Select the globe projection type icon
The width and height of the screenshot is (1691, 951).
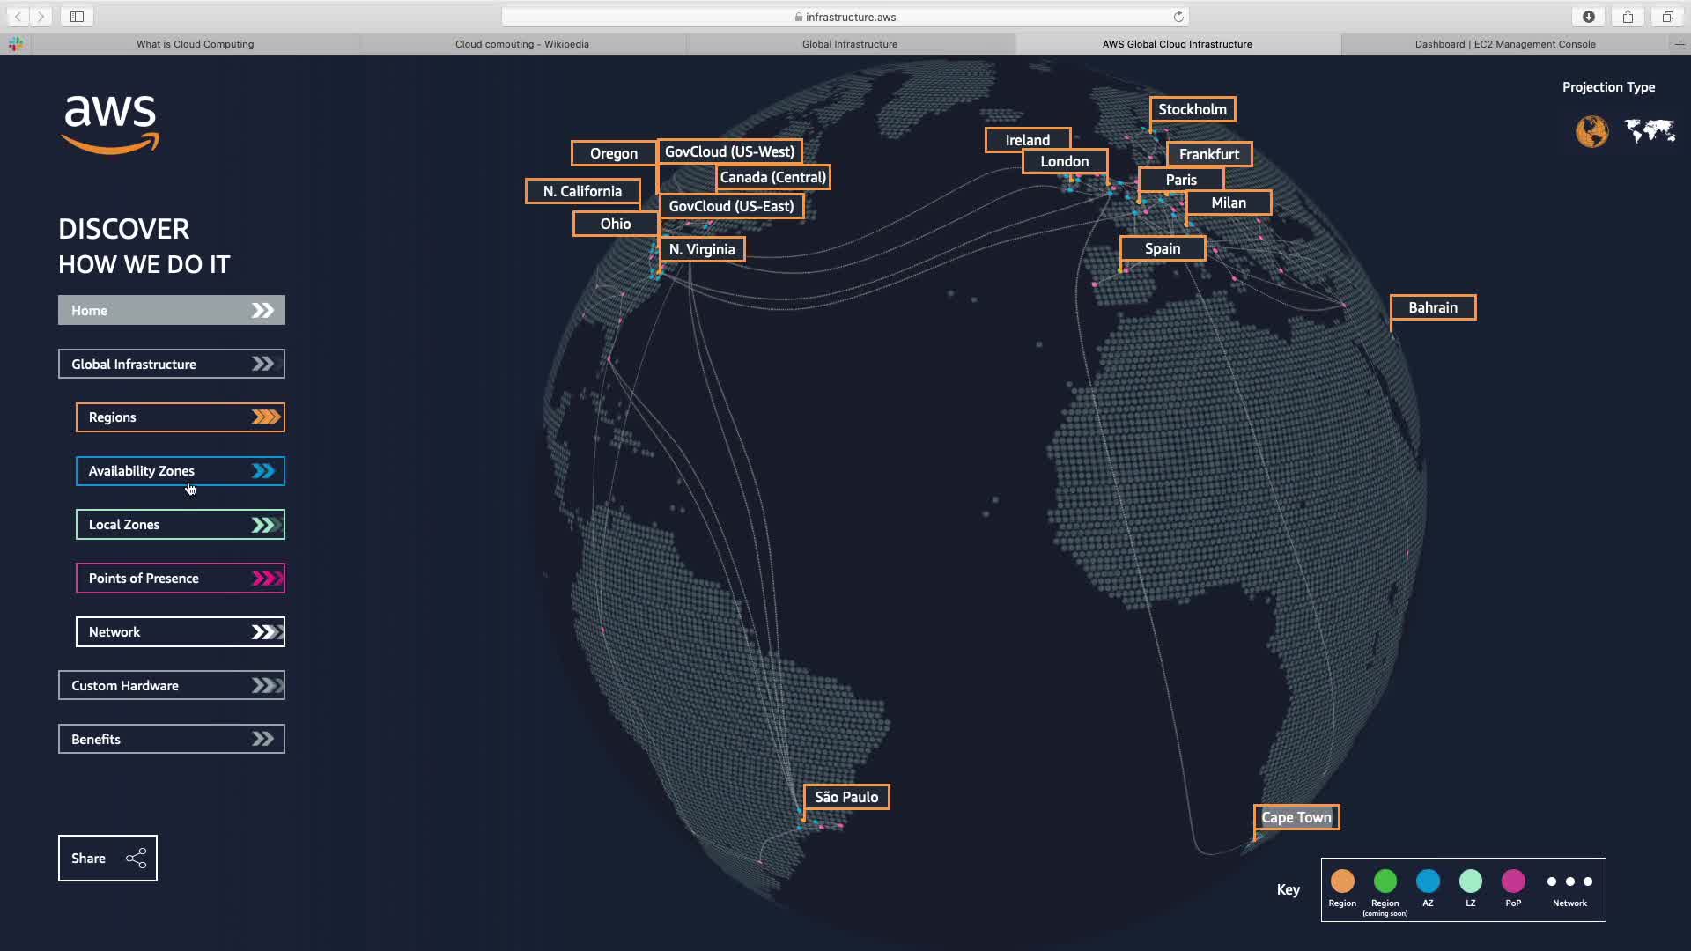click(1591, 131)
